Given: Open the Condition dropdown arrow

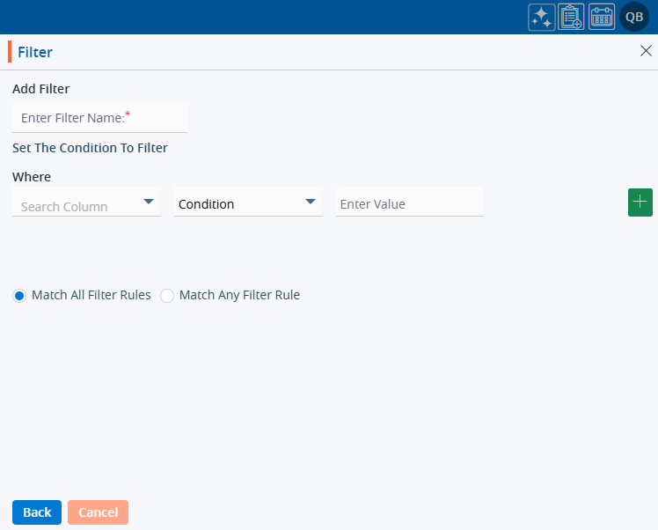Looking at the screenshot, I should pyautogui.click(x=311, y=202).
